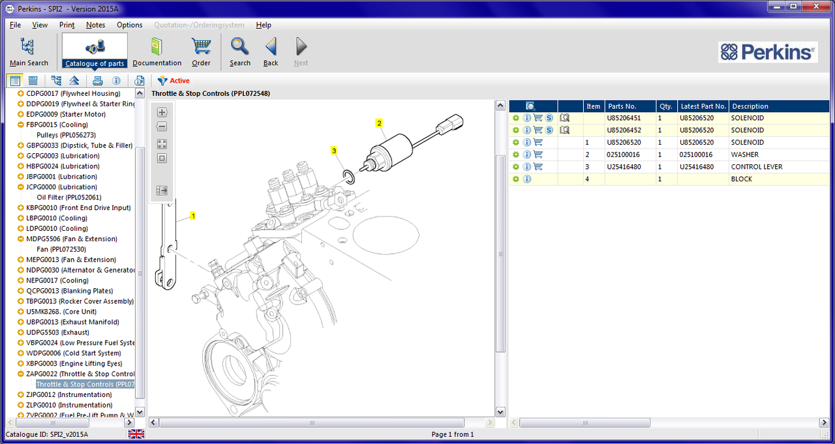The width and height of the screenshot is (835, 444).
Task: Click callout 1 on the diagram
Action: click(x=193, y=215)
